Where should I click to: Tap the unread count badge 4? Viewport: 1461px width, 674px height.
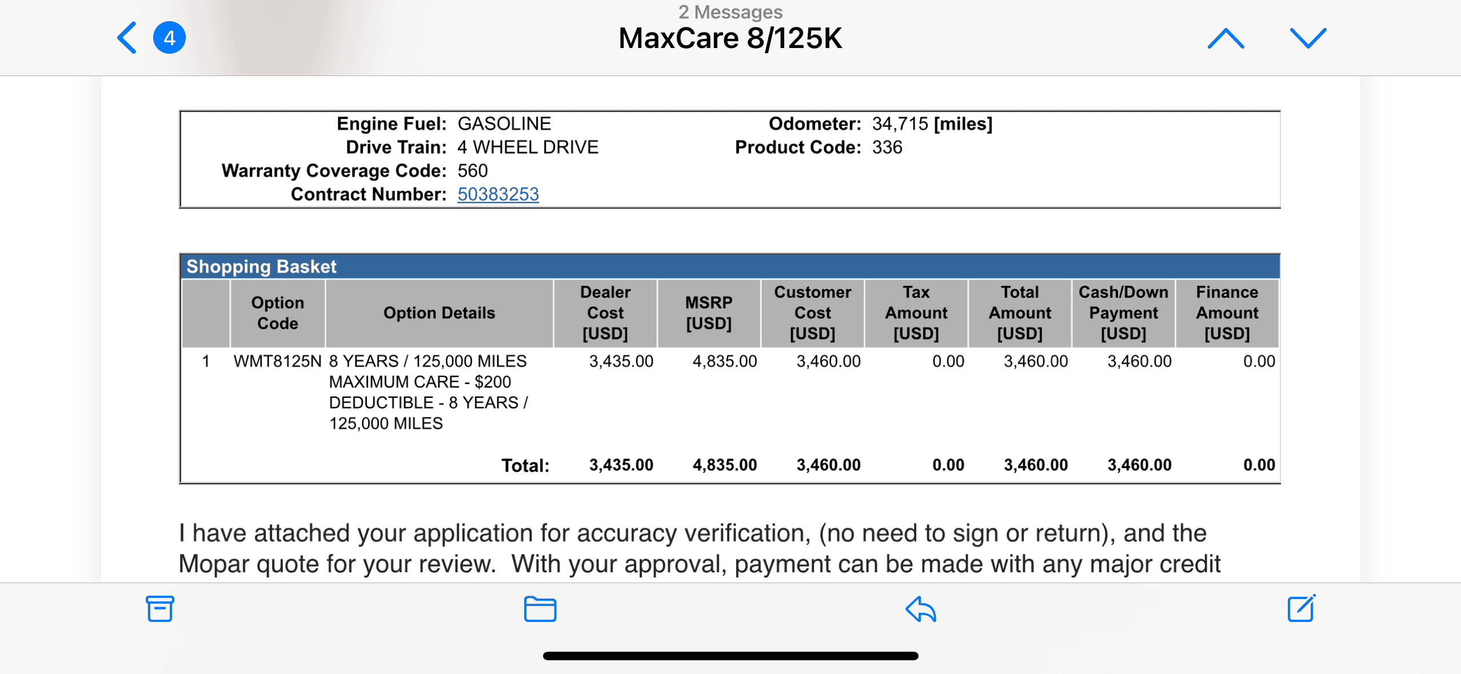[169, 38]
